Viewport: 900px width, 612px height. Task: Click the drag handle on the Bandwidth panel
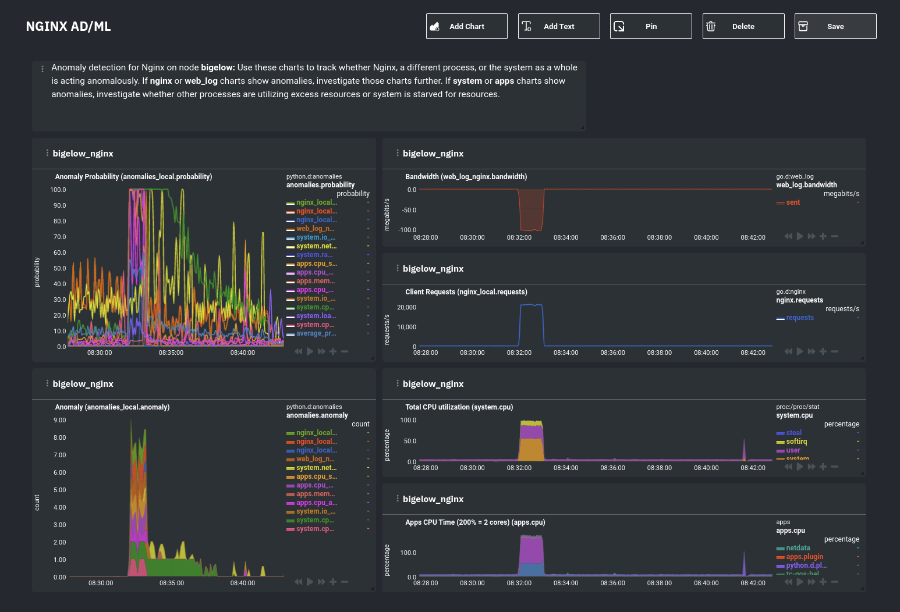[398, 153]
